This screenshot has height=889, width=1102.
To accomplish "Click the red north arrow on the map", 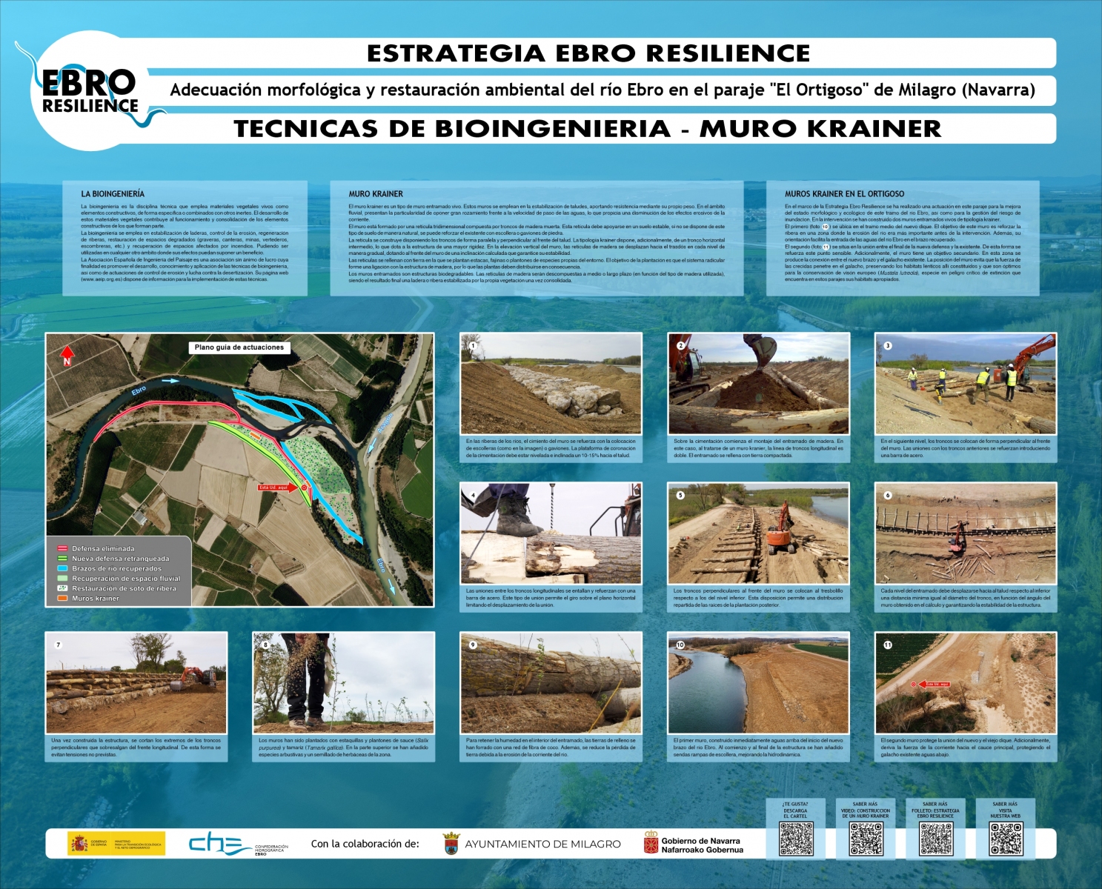I will click(67, 356).
